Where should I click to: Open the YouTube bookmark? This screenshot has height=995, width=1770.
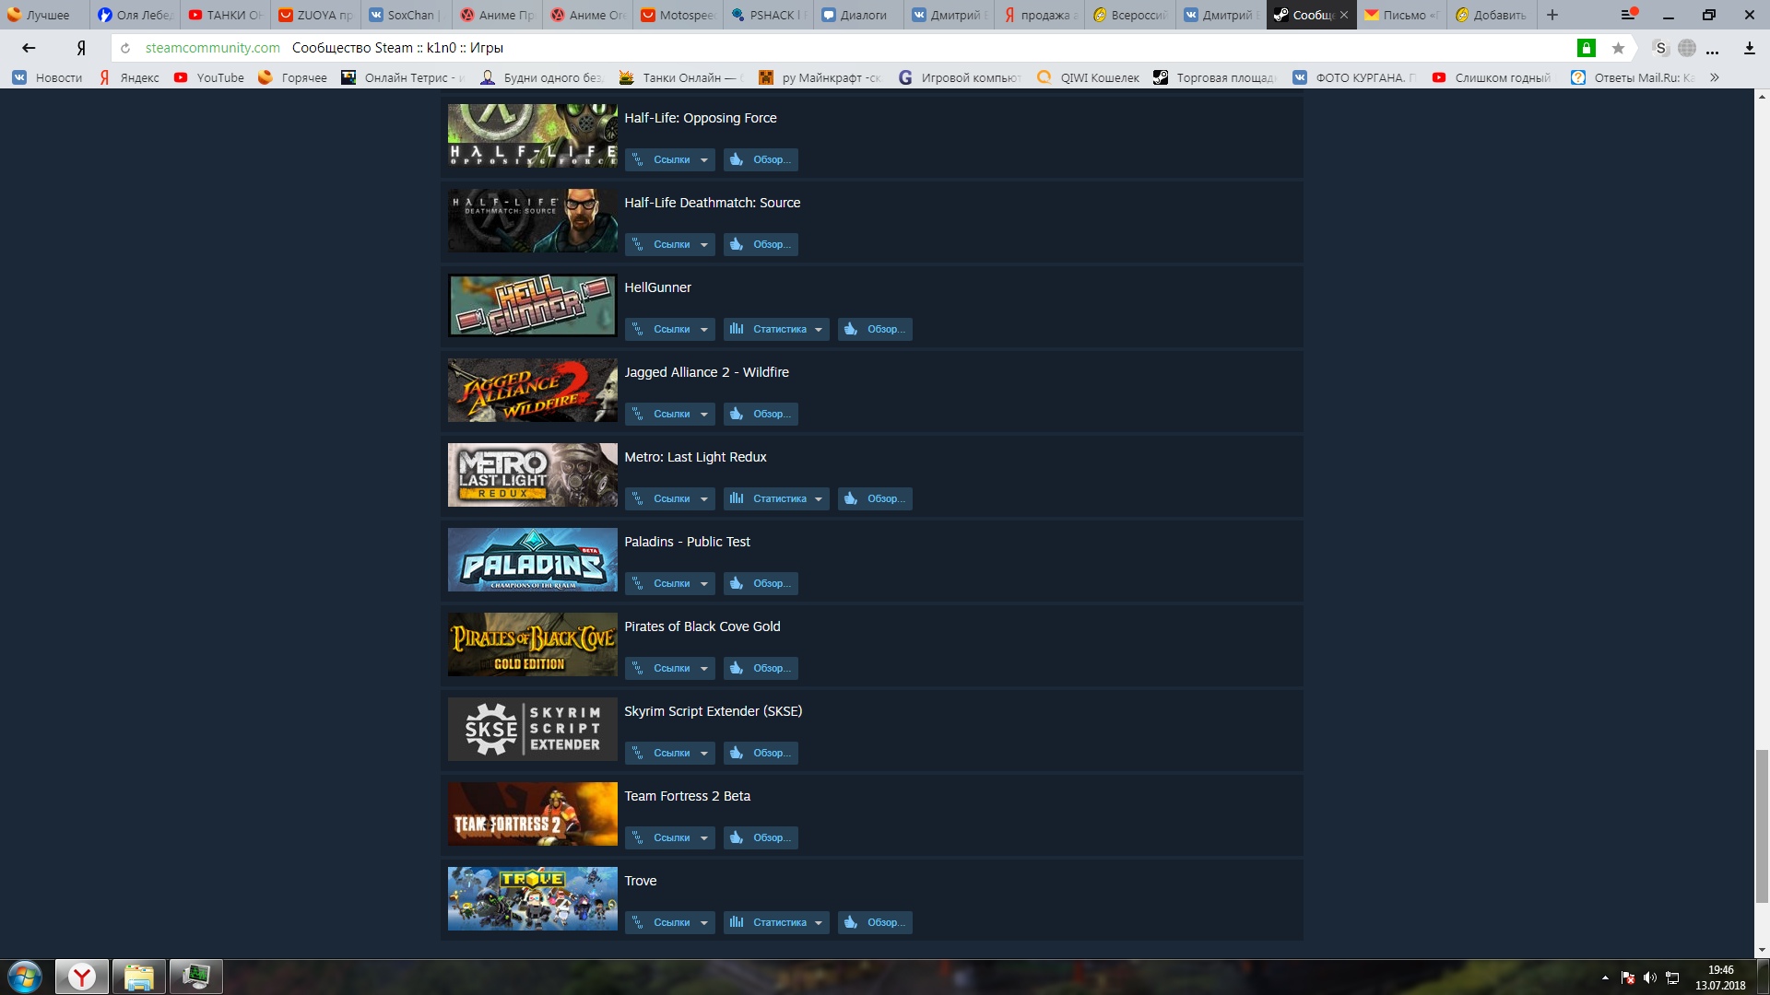coord(209,77)
